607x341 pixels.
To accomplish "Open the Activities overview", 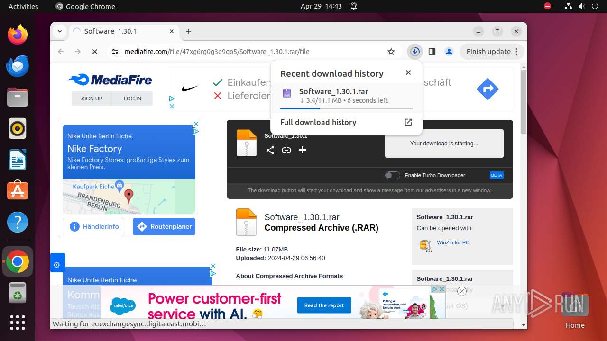I will [23, 6].
